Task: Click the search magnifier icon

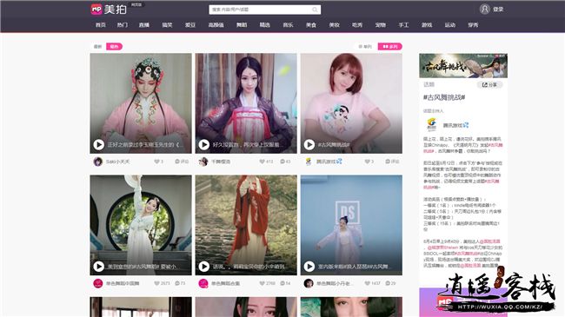Action: (315, 10)
